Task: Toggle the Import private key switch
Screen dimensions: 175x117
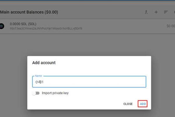Action: point(36,93)
